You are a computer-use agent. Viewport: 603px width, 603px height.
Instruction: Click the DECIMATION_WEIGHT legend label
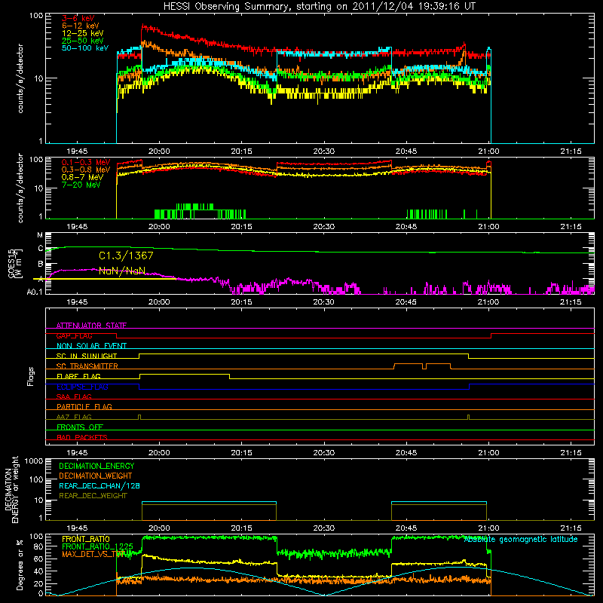tap(96, 476)
